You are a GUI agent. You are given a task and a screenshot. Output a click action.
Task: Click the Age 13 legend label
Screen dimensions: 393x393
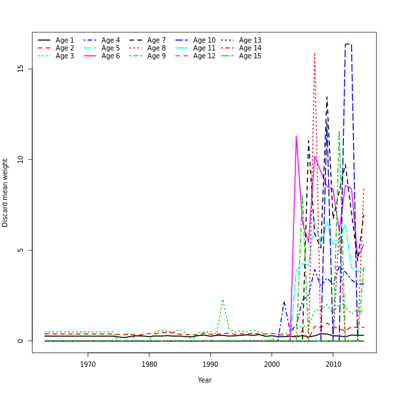tap(250, 41)
